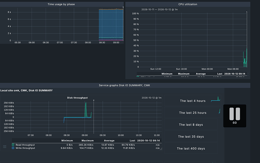Click '2026-10-11 — 2026-10-12 @ 1m' CPU label

(159, 9)
